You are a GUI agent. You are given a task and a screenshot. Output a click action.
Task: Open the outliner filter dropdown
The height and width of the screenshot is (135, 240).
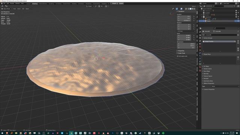click(x=235, y=6)
